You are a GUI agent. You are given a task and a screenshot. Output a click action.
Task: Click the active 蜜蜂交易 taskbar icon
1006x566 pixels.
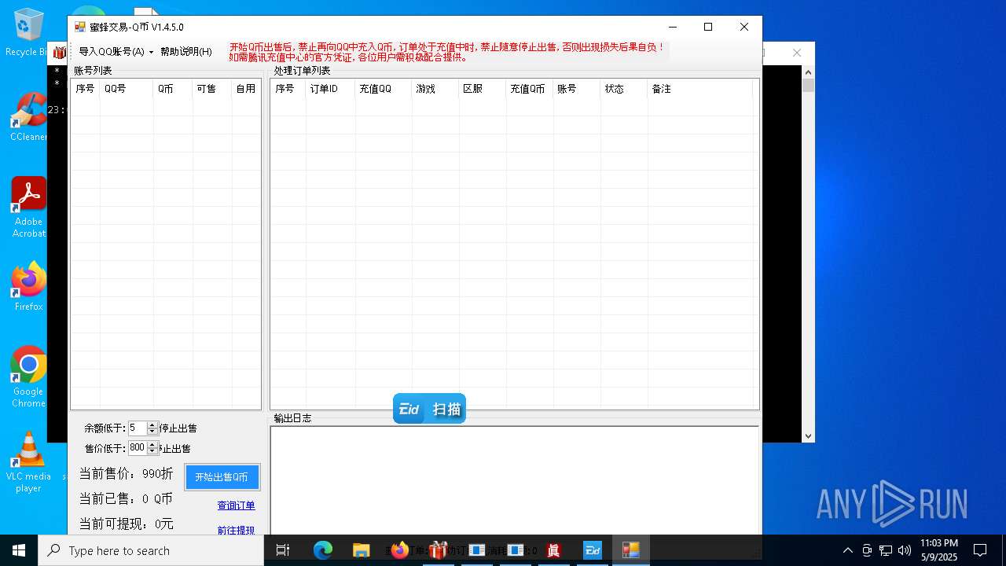click(630, 550)
